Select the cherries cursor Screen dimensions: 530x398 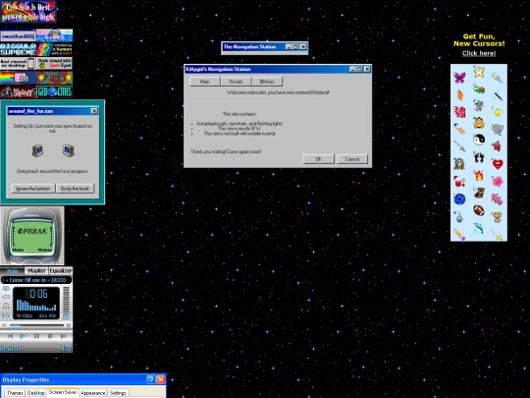pos(459,182)
